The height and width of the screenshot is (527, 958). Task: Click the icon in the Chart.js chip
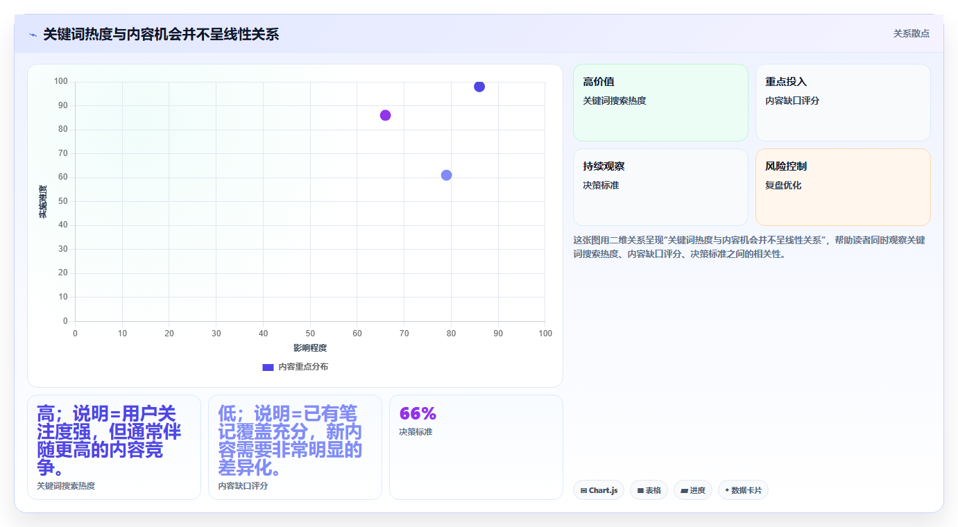(584, 491)
